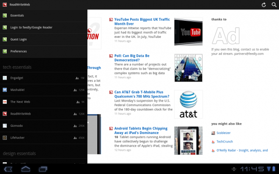Screen dimensions: 279x174
Task: Tap Lifehacker's 456K subscribers icon
Action: click(75, 138)
